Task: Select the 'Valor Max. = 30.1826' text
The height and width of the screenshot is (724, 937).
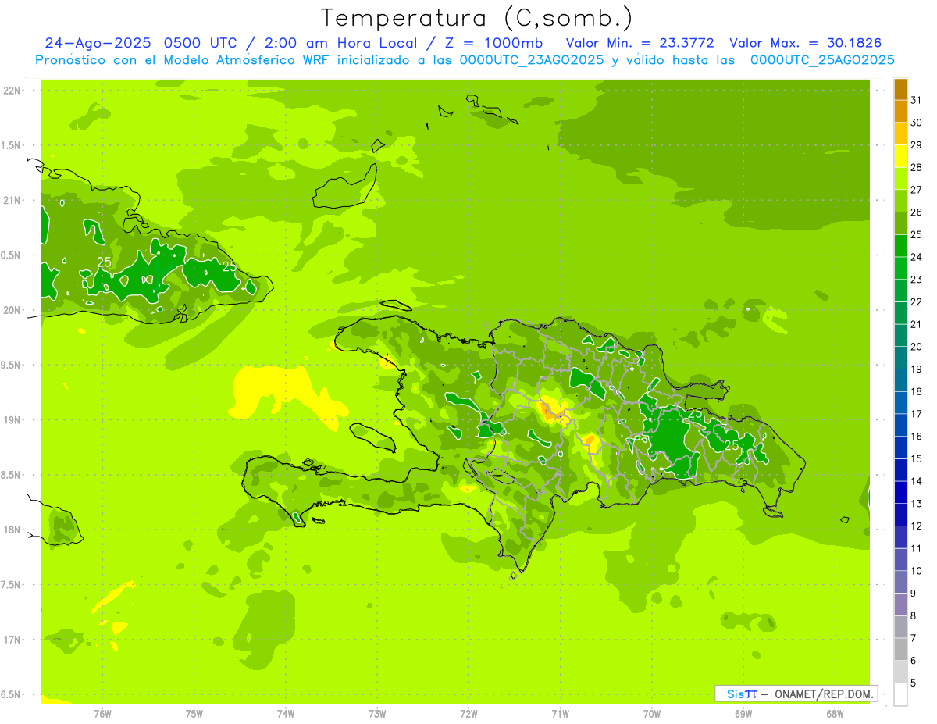Action: (x=805, y=43)
